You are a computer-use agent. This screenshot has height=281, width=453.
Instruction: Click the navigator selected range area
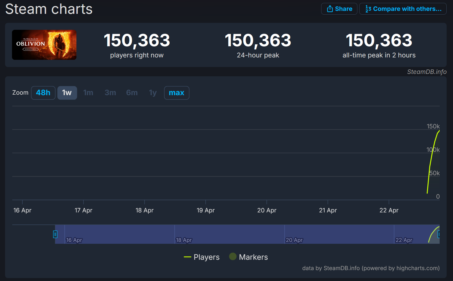(247, 234)
